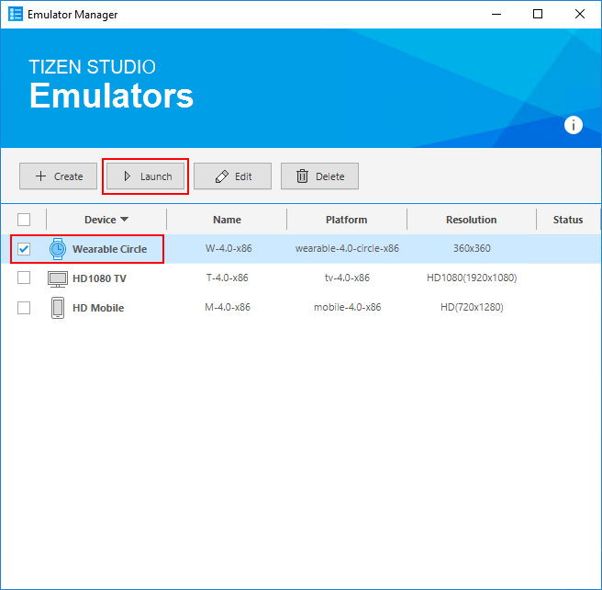Minimize the Emulator Manager window
The width and height of the screenshot is (602, 590).
[x=496, y=14]
